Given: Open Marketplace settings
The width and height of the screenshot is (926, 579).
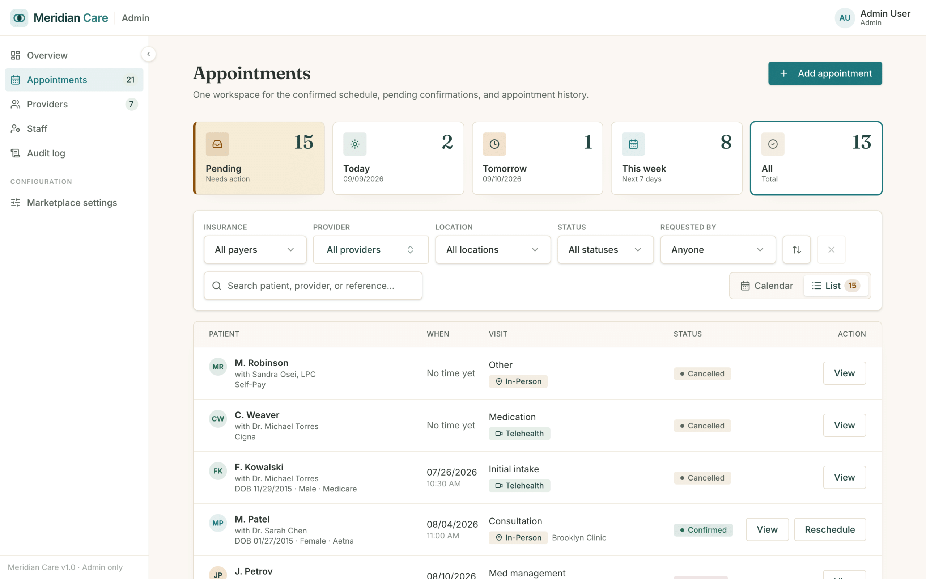Looking at the screenshot, I should (x=74, y=203).
